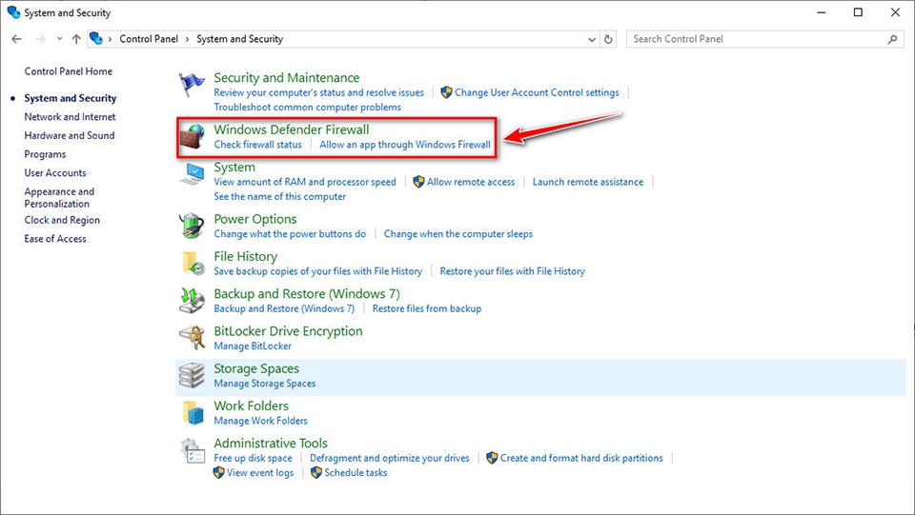This screenshot has width=915, height=515.
Task: Allow an app through Windows Firewall
Action: pyautogui.click(x=405, y=145)
